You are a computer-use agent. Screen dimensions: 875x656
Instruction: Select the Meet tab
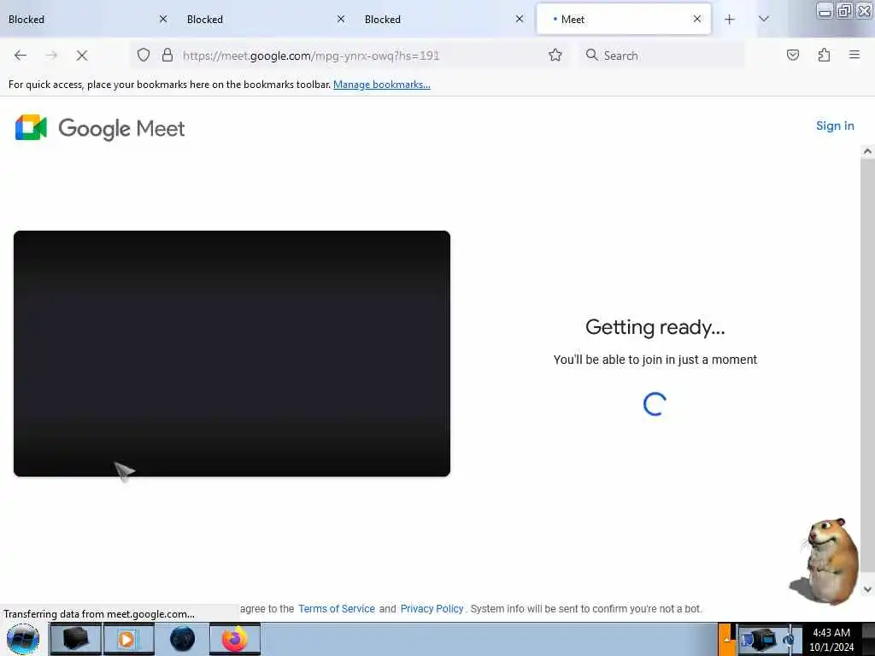pyautogui.click(x=623, y=20)
